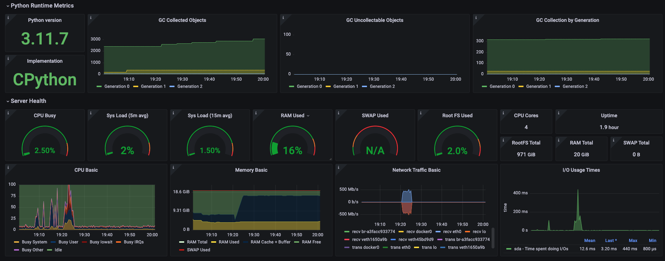Click the info icon on Python version panel
665x261 pixels.
pos(8,18)
